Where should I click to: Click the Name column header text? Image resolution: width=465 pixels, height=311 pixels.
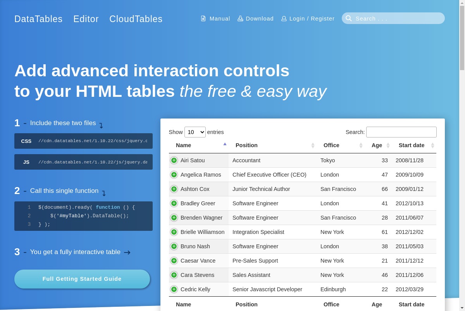183,145
